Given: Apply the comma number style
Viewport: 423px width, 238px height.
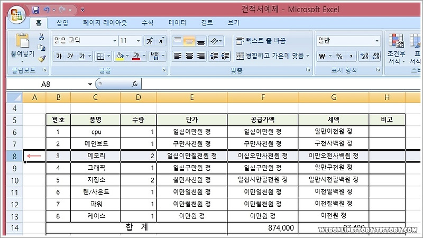Looking at the screenshot, I should [x=351, y=57].
